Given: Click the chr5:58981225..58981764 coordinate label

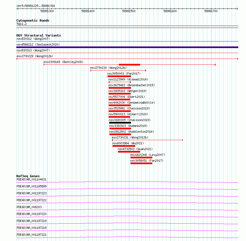Looking at the screenshot, I should (36, 6).
